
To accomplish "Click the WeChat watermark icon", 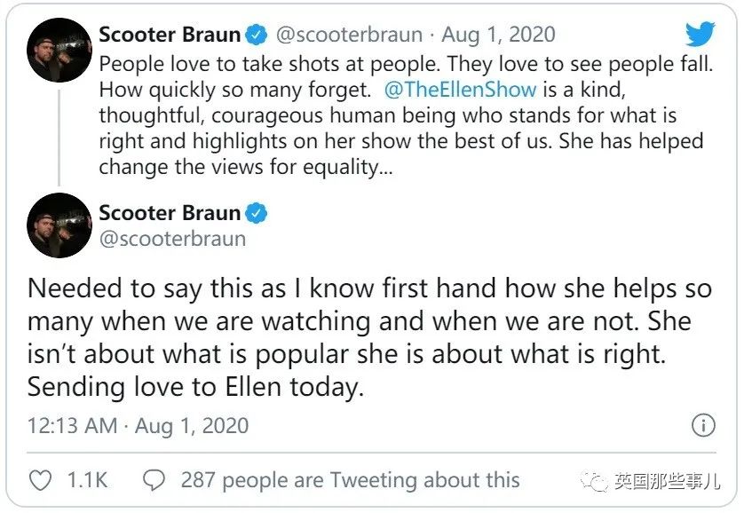I will pyautogui.click(x=598, y=481).
